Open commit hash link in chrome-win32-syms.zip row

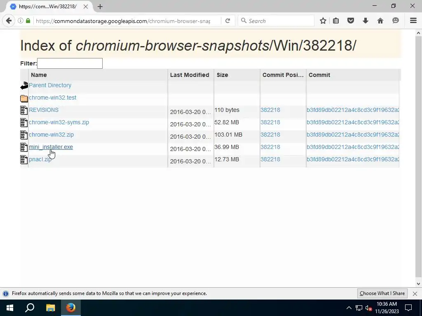coord(353,122)
